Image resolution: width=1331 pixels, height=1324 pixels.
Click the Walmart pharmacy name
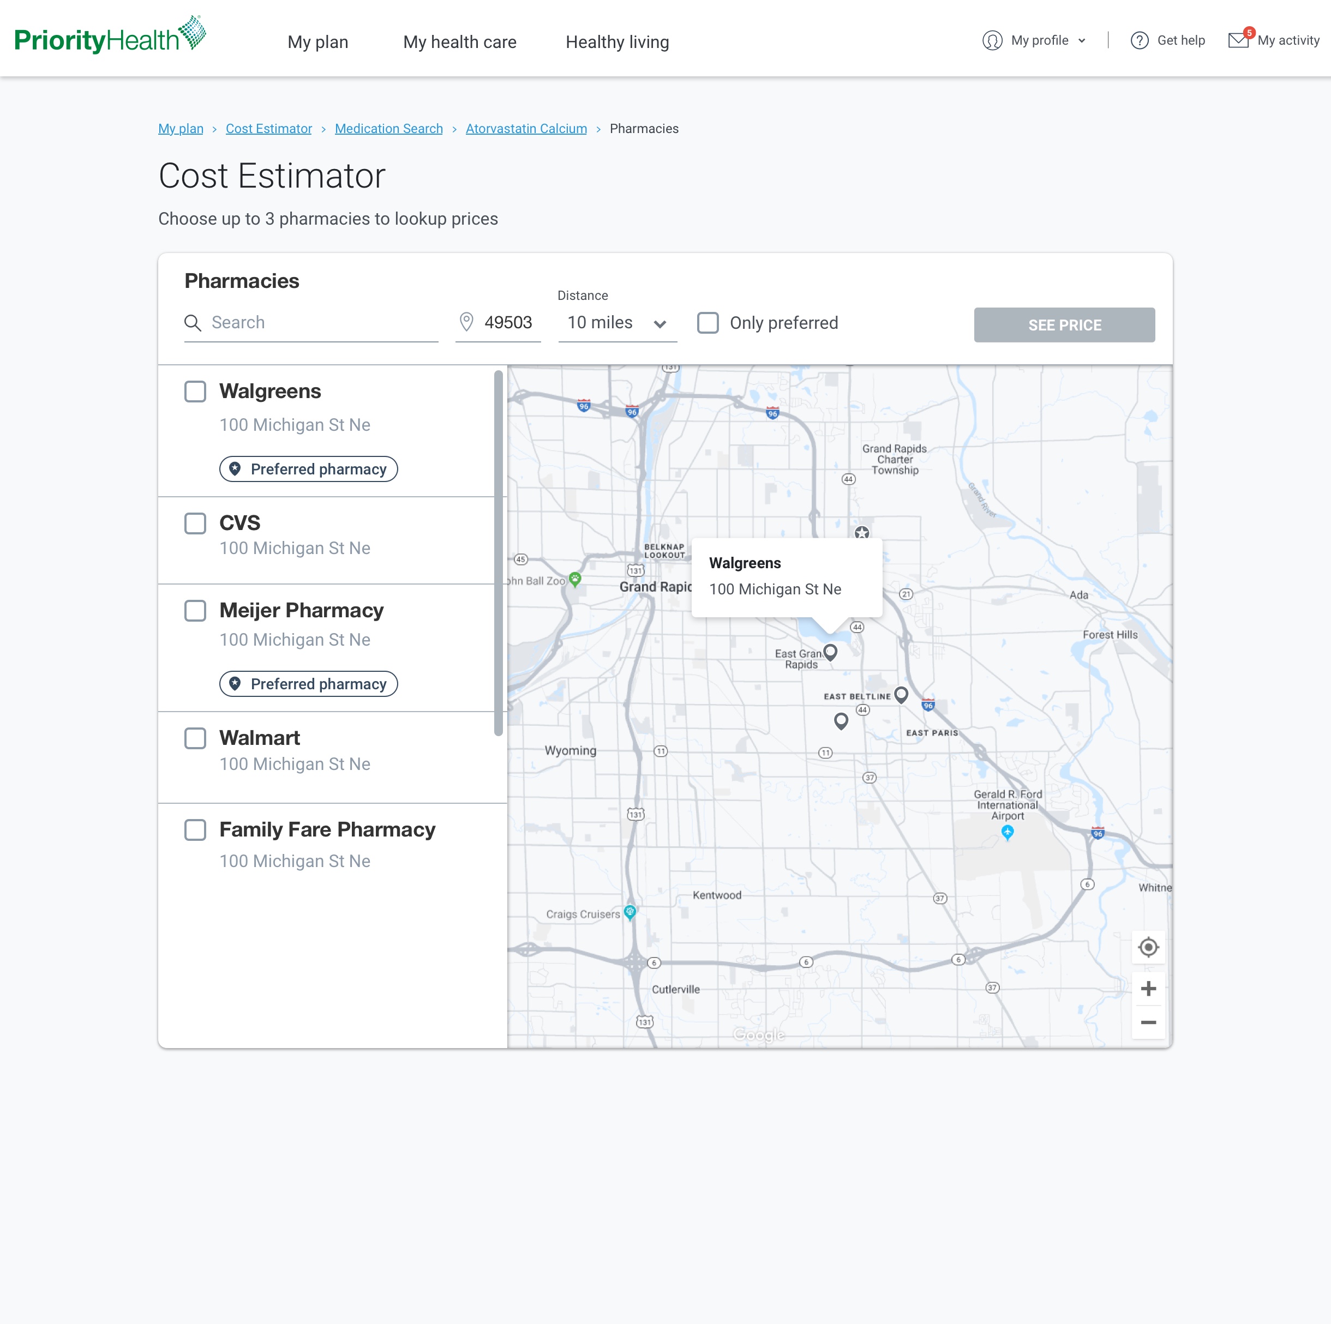tap(260, 738)
